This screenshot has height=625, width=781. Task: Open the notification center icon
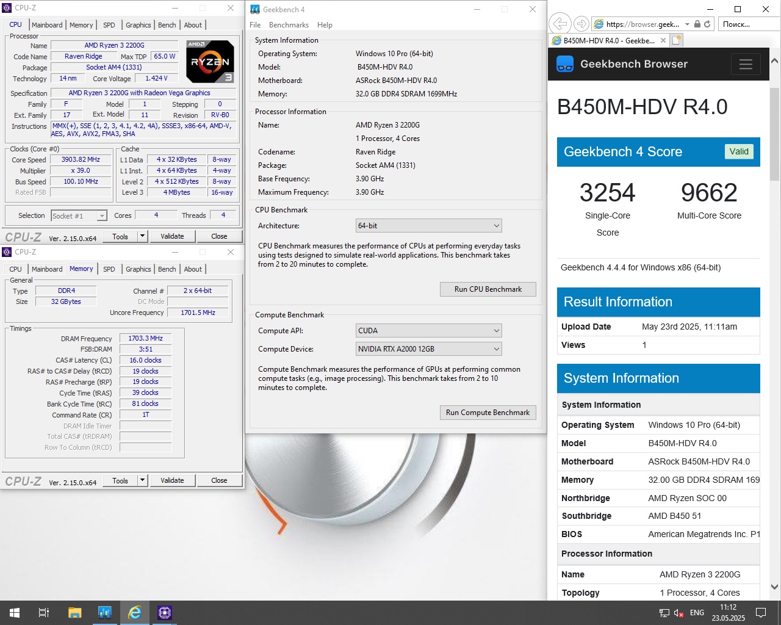pyautogui.click(x=761, y=613)
